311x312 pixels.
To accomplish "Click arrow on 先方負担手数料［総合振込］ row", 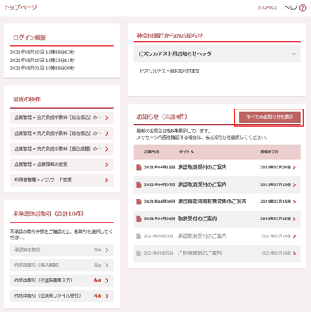I will (107, 133).
